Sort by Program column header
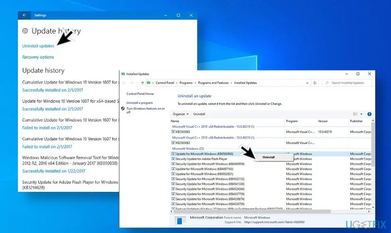The image size is (391, 233). 300,121
